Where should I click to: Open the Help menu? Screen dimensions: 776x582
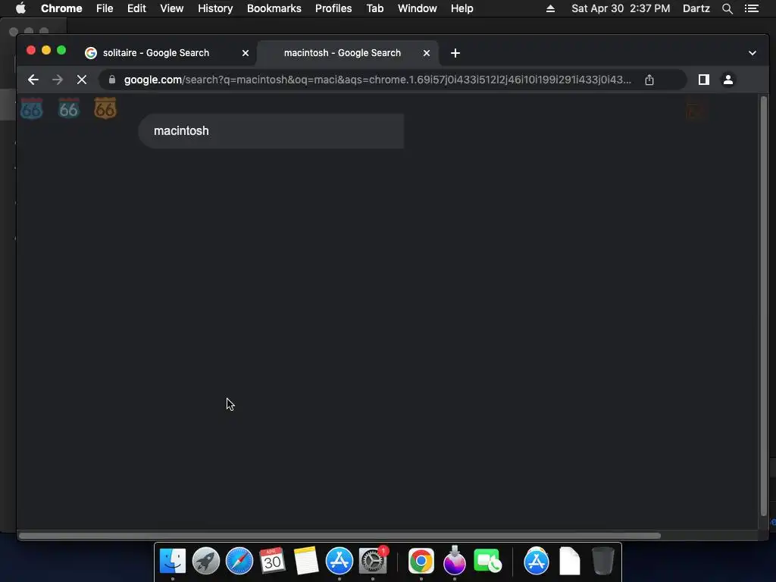coord(462,8)
